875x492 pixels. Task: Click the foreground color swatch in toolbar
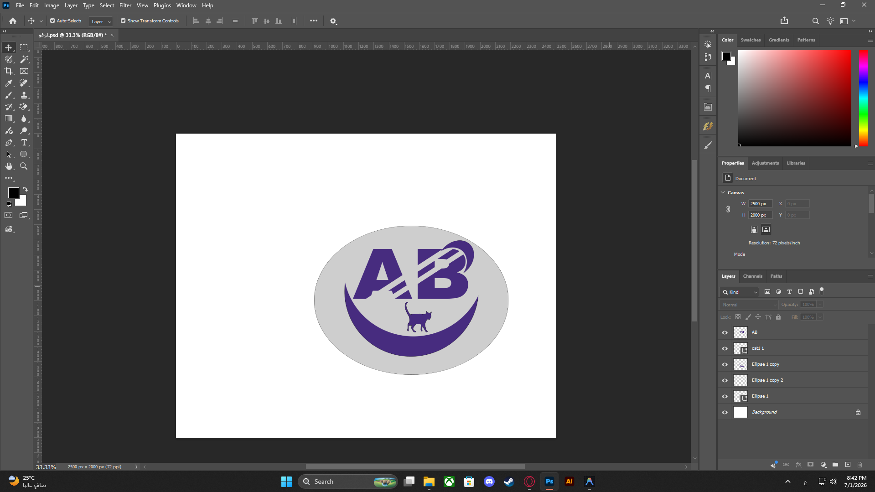[13, 193]
